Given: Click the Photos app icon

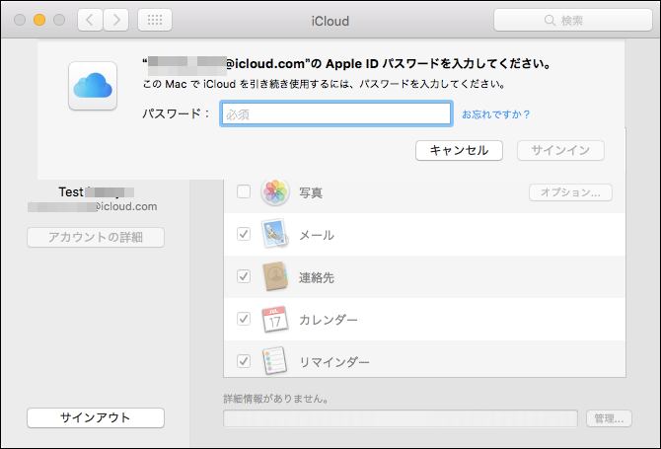Looking at the screenshot, I should (x=275, y=192).
